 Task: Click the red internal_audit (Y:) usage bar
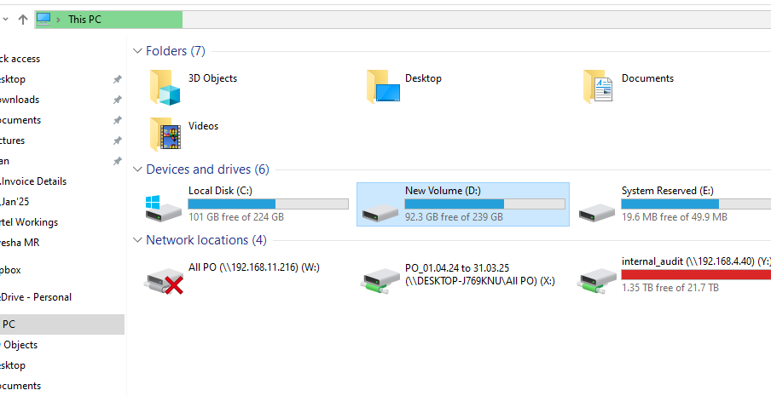coord(696,275)
